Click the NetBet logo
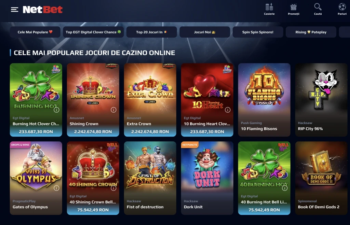The height and width of the screenshot is (225, 350). pyautogui.click(x=43, y=9)
